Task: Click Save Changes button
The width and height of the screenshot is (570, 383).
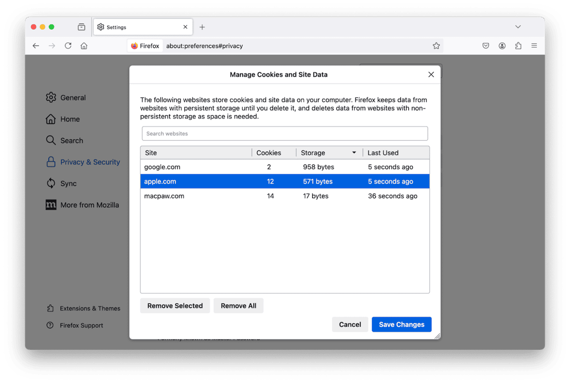Action: [402, 324]
